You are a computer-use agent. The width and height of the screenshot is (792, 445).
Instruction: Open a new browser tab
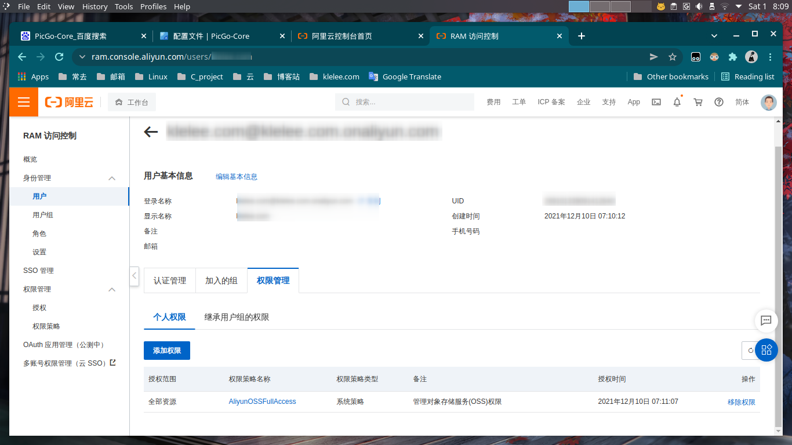click(582, 36)
